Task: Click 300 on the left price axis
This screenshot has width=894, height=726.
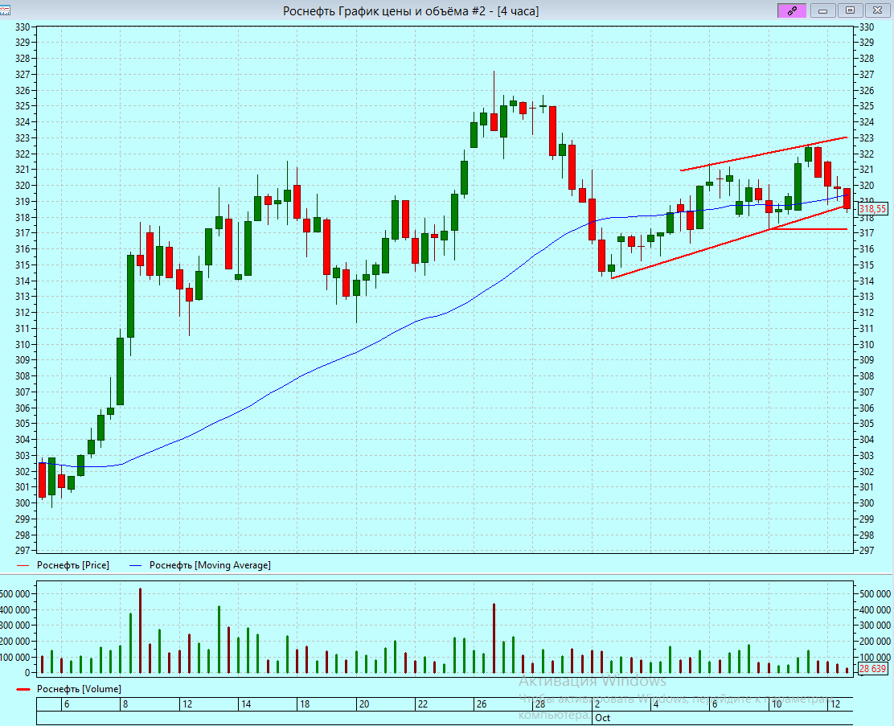Action: click(23, 503)
